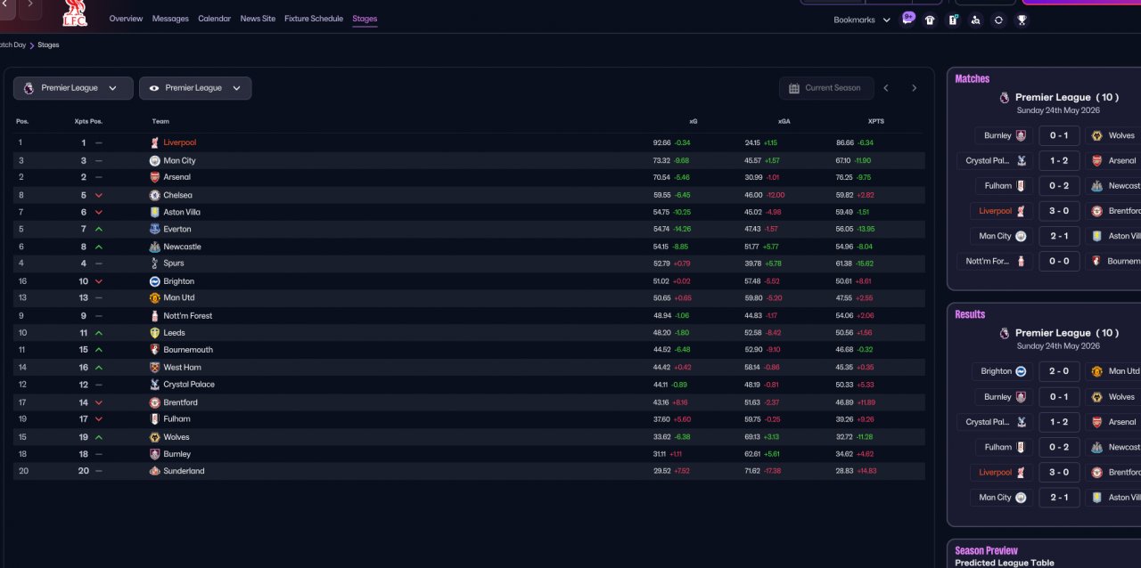The height and width of the screenshot is (568, 1141).
Task: Open the squad shirt icon in toolbar
Action: point(931,20)
